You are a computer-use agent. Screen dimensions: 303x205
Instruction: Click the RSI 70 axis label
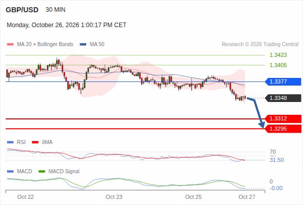coord(273,152)
